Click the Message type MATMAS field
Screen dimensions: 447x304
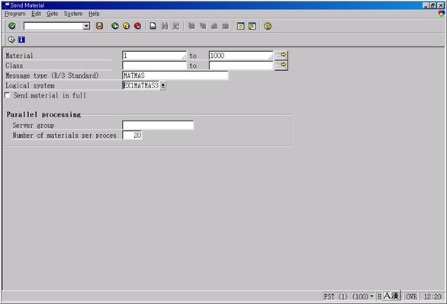tap(175, 75)
